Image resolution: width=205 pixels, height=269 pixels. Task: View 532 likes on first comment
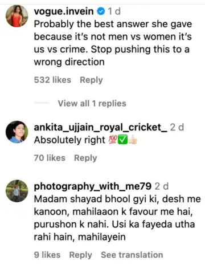52,80
